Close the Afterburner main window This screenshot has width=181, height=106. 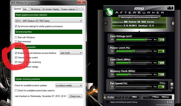(x=171, y=8)
